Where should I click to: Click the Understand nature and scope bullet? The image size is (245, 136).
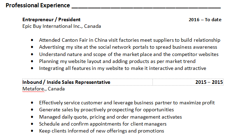point(128,54)
